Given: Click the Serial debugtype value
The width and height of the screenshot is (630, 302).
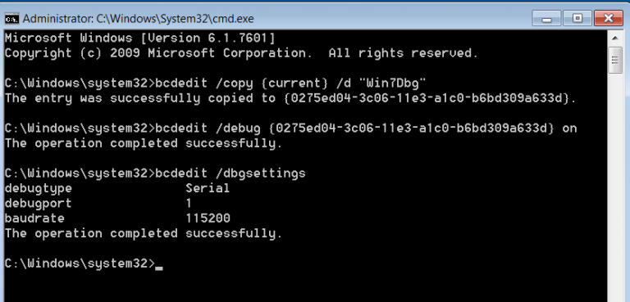Looking at the screenshot, I should pos(208,188).
